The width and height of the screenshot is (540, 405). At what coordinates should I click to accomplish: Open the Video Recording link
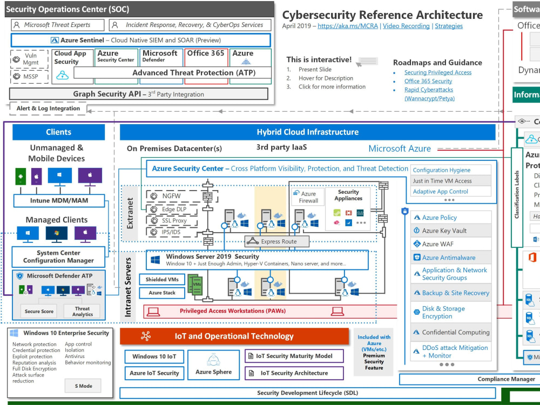(x=406, y=26)
